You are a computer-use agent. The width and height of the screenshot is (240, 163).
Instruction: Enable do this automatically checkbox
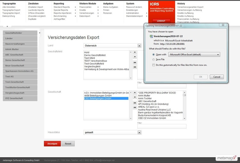[154, 65]
